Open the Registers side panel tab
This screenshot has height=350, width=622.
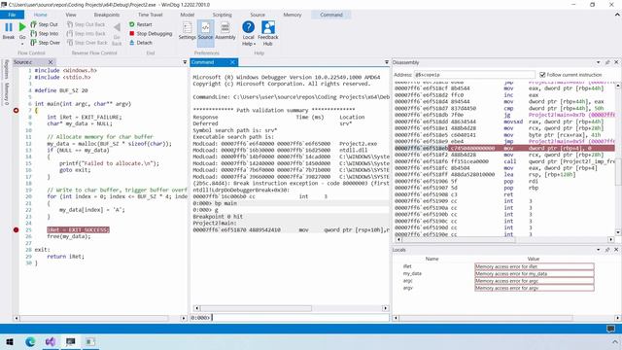click(7, 69)
